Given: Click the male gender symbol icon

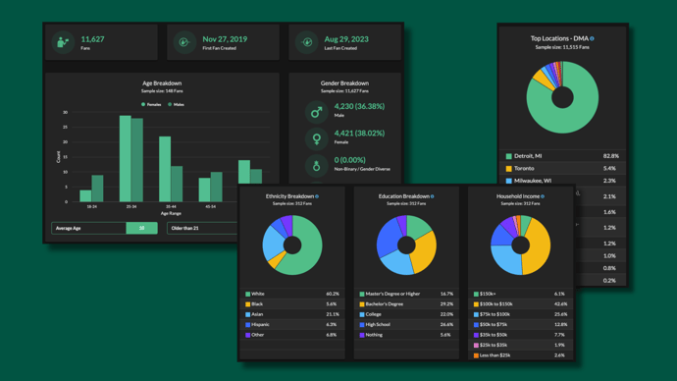Looking at the screenshot, I should coord(317,112).
